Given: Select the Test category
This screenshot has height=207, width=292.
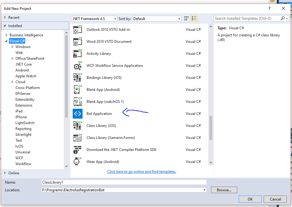Looking at the screenshot, I should [x=18, y=140].
